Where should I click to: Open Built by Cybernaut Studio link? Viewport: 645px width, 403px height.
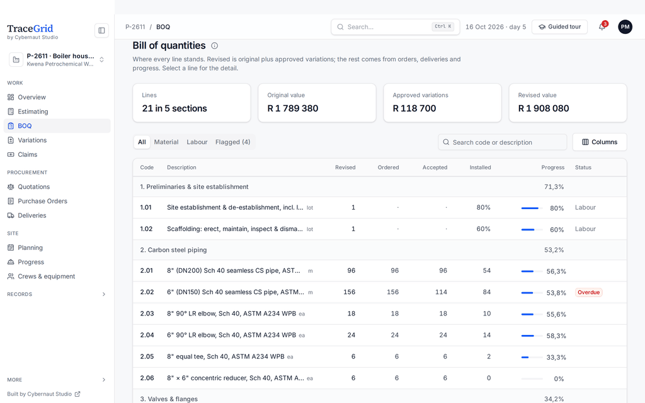pyautogui.click(x=43, y=394)
